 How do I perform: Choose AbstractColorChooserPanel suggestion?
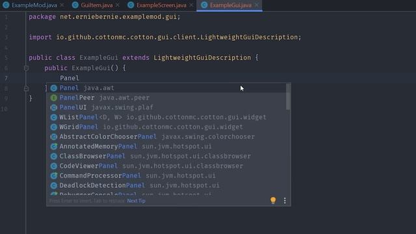[x=166, y=136]
